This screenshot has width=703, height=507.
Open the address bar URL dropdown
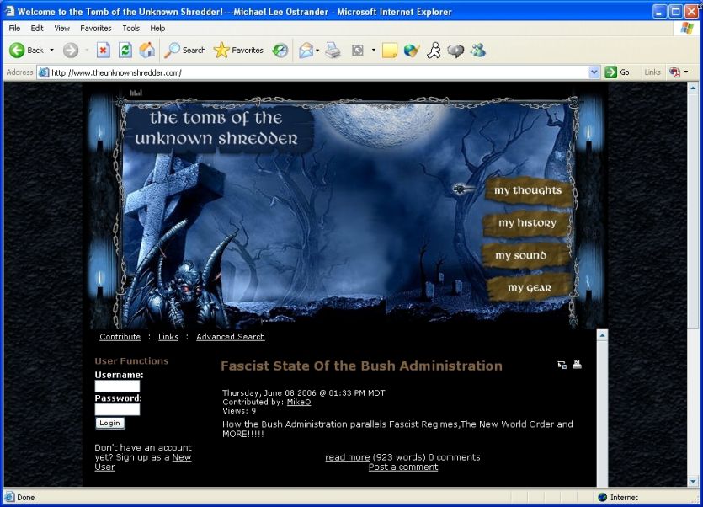point(594,72)
